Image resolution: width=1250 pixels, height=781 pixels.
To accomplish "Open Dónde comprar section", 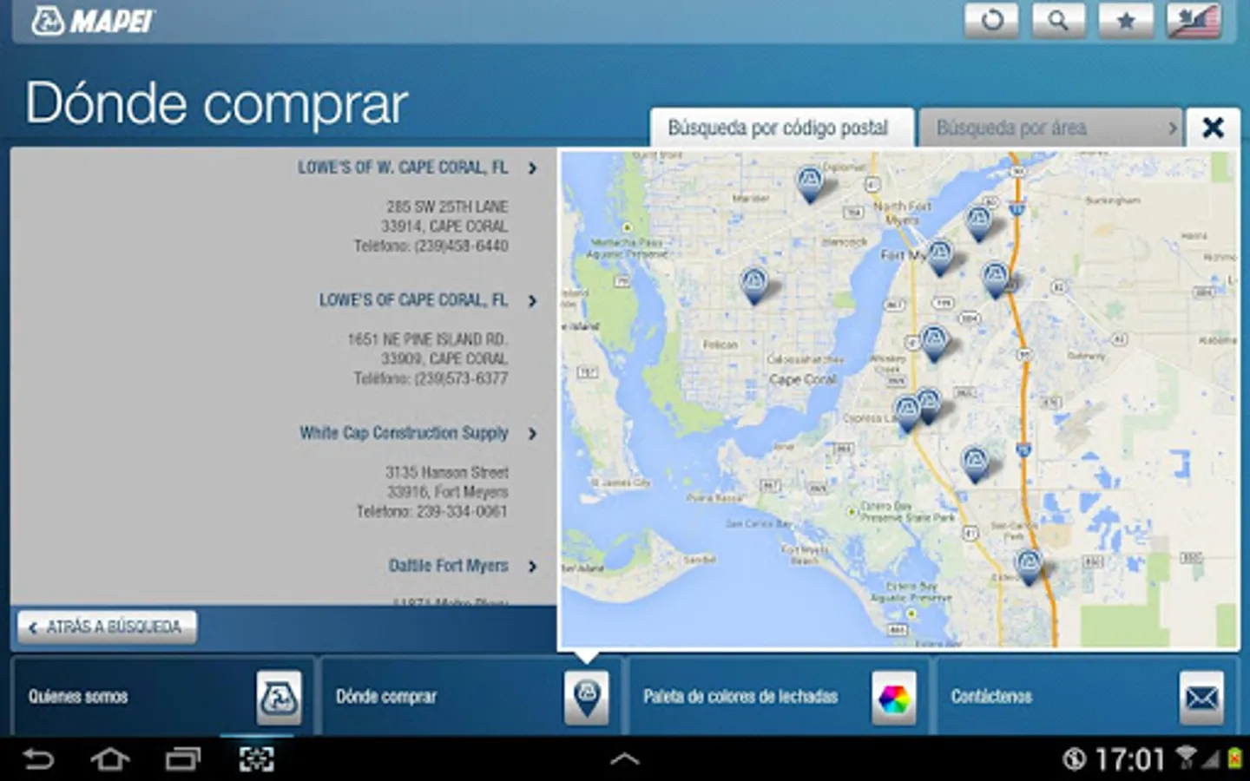I will tap(469, 697).
